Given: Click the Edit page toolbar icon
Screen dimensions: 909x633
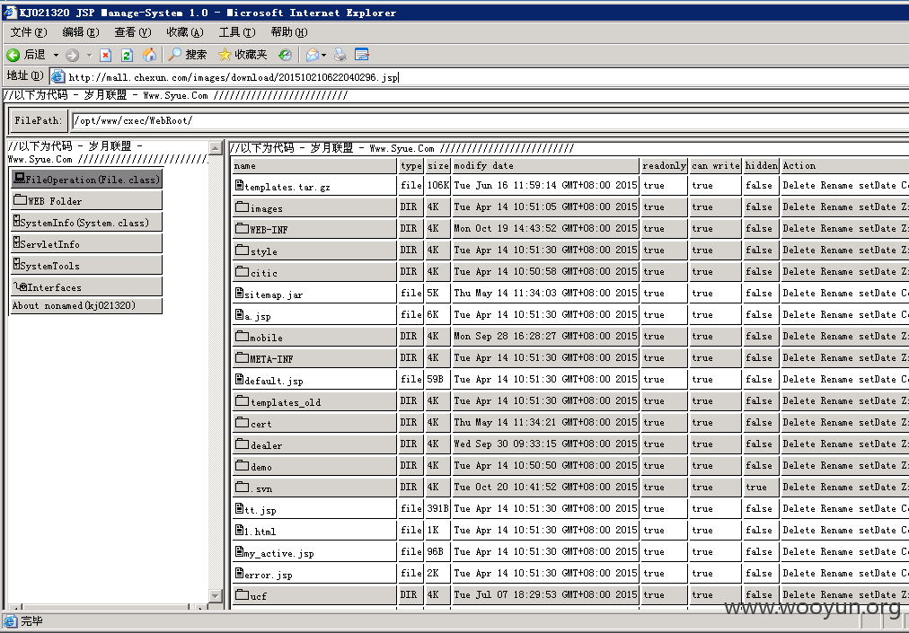Looking at the screenshot, I should (362, 55).
